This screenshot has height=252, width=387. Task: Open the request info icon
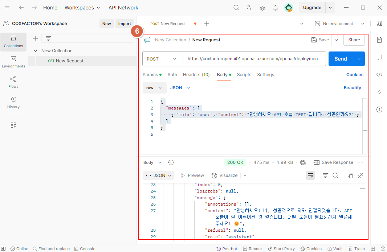[379, 110]
